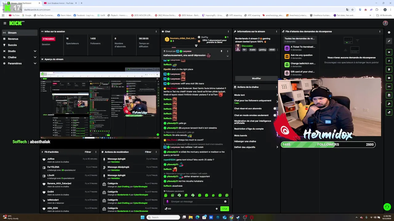The image size is (394, 221).
Task: Open three-dot menu of the reward queue panel
Action: [x=380, y=31]
